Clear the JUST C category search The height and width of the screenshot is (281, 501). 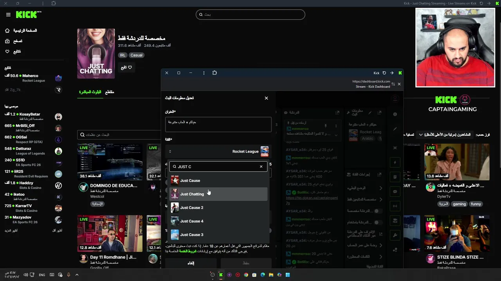pyautogui.click(x=261, y=167)
